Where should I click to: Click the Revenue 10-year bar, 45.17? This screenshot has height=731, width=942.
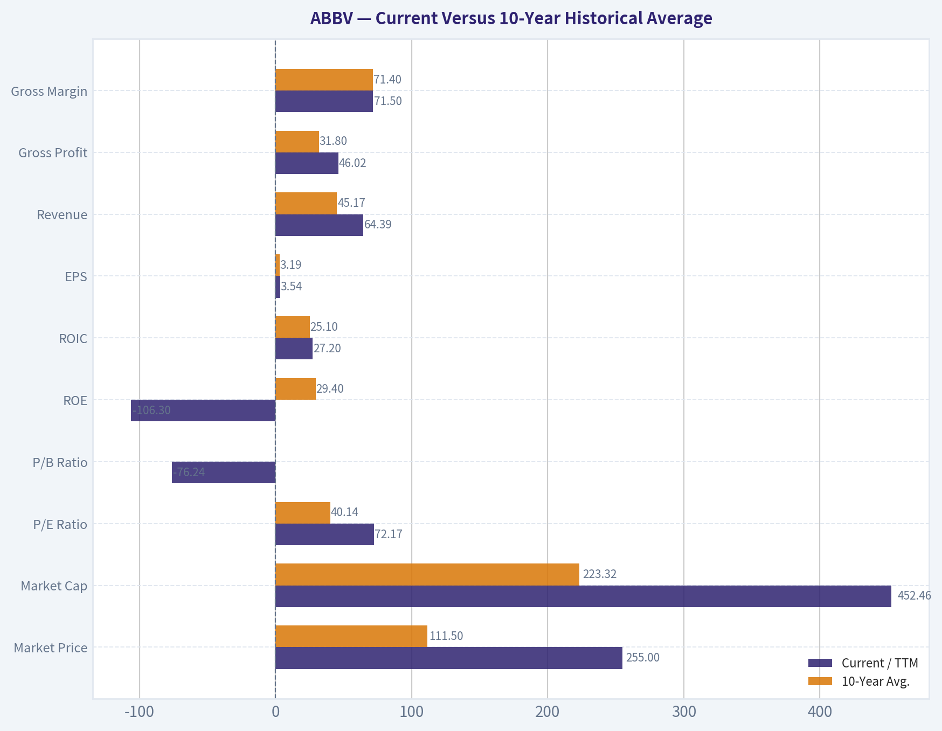[x=306, y=204]
